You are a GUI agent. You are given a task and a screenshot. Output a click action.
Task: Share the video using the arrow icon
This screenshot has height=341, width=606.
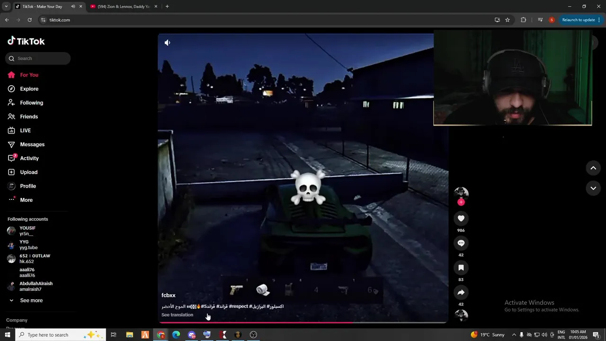coord(461,292)
